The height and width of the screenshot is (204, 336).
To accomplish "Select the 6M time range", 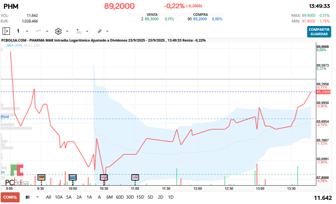I will (x=109, y=197).
